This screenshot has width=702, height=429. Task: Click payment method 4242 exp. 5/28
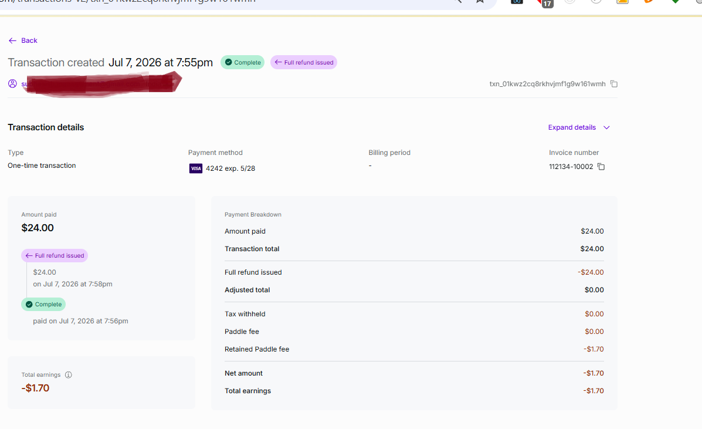[230, 168]
